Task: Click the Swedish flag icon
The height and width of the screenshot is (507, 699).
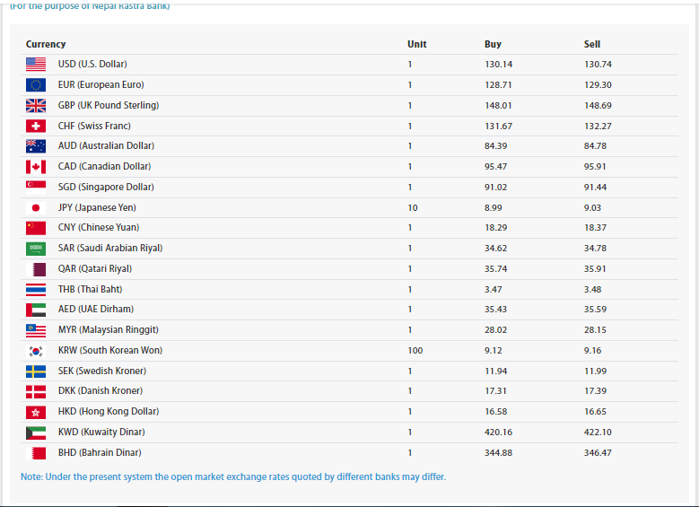Action: [36, 372]
